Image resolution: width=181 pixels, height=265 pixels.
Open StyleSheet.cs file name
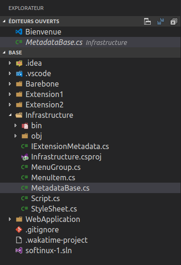coord(54,209)
